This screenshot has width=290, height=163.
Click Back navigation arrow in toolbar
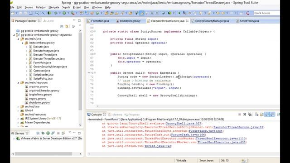coord(223,13)
